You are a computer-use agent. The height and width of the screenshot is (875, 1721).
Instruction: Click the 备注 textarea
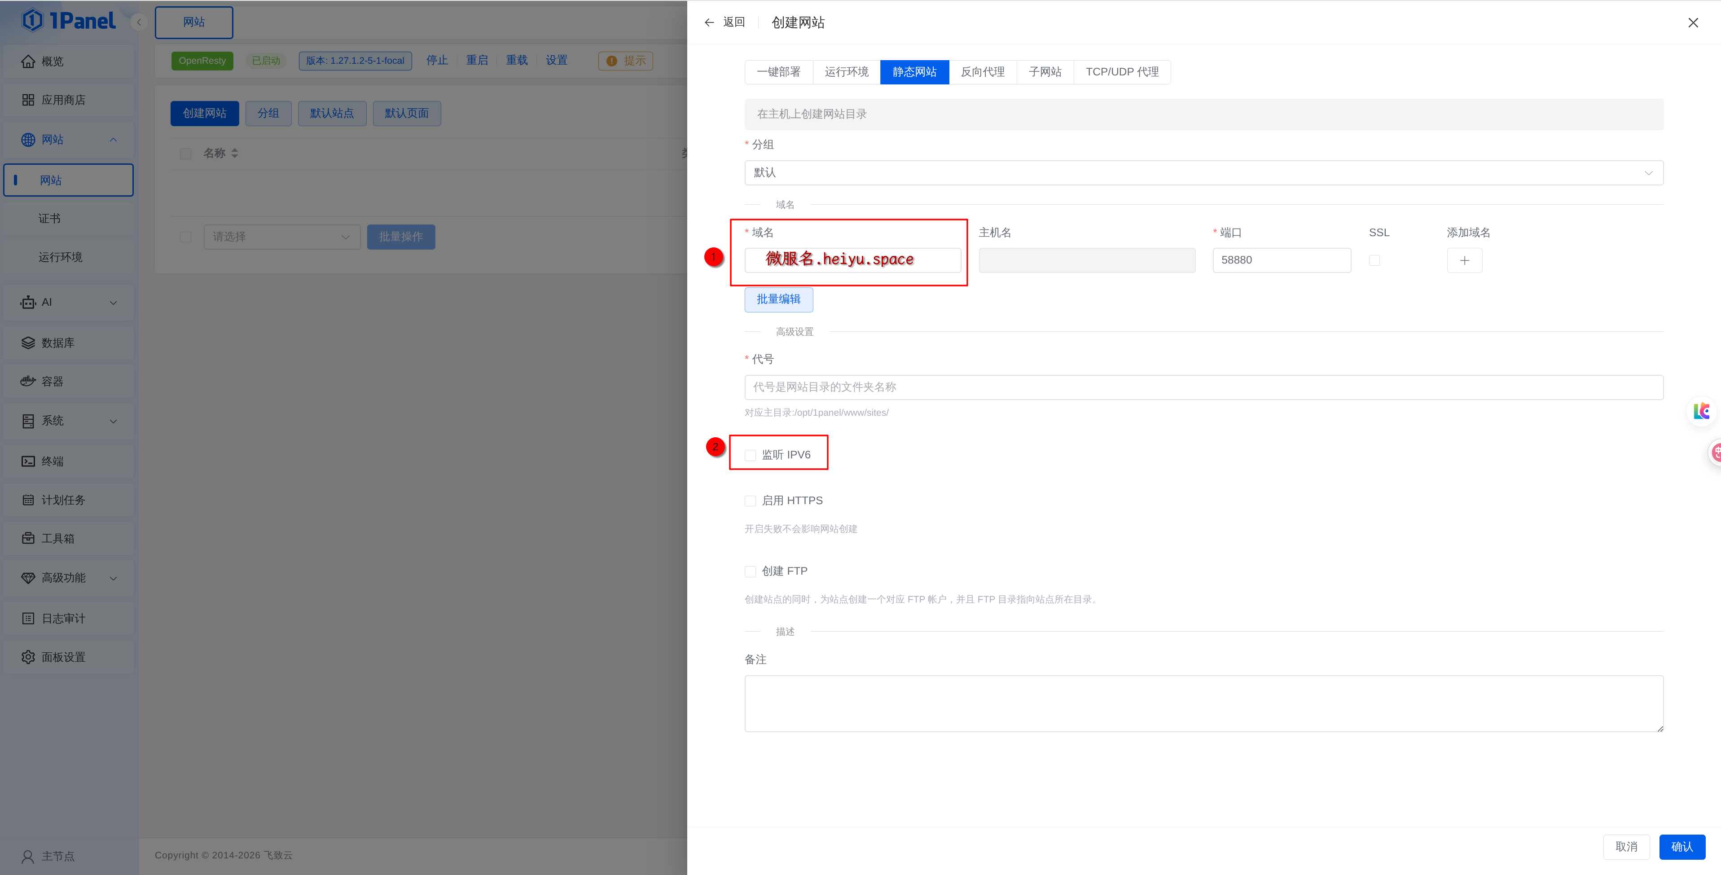coord(1204,704)
